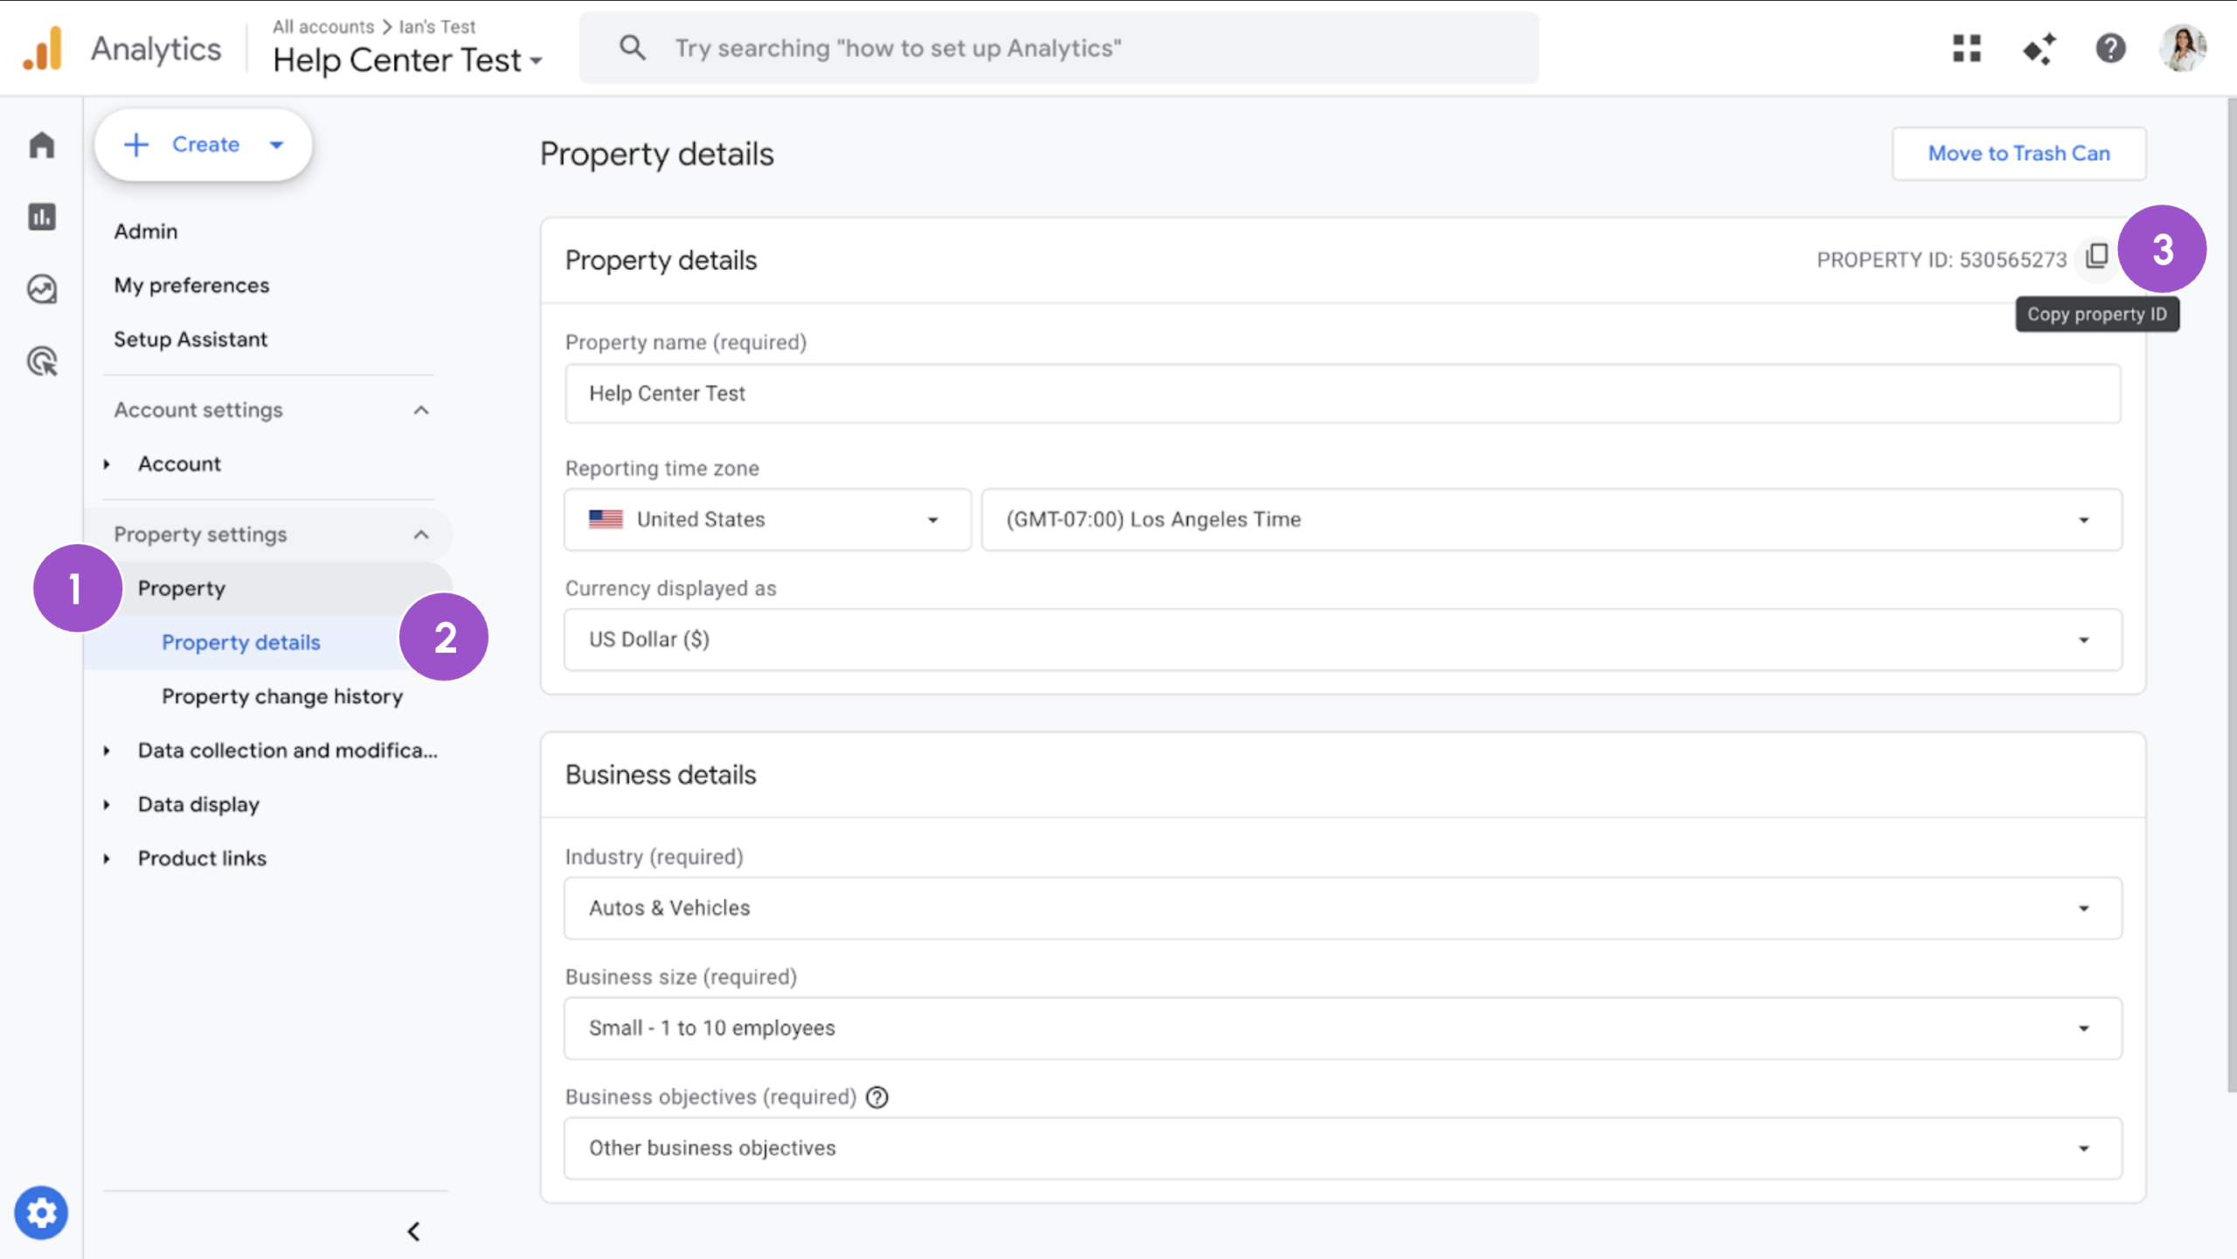
Task: Expand the Product links section
Action: coord(107,859)
